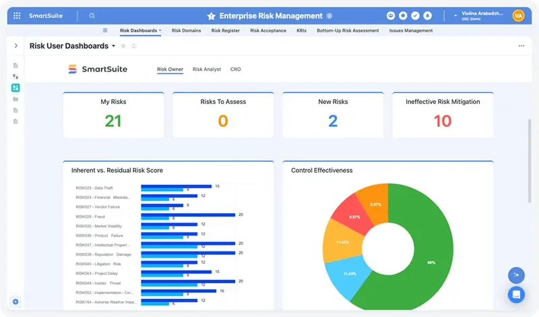
Task: Click the hamburger list icon before Risk Dashboards
Action: click(105, 30)
